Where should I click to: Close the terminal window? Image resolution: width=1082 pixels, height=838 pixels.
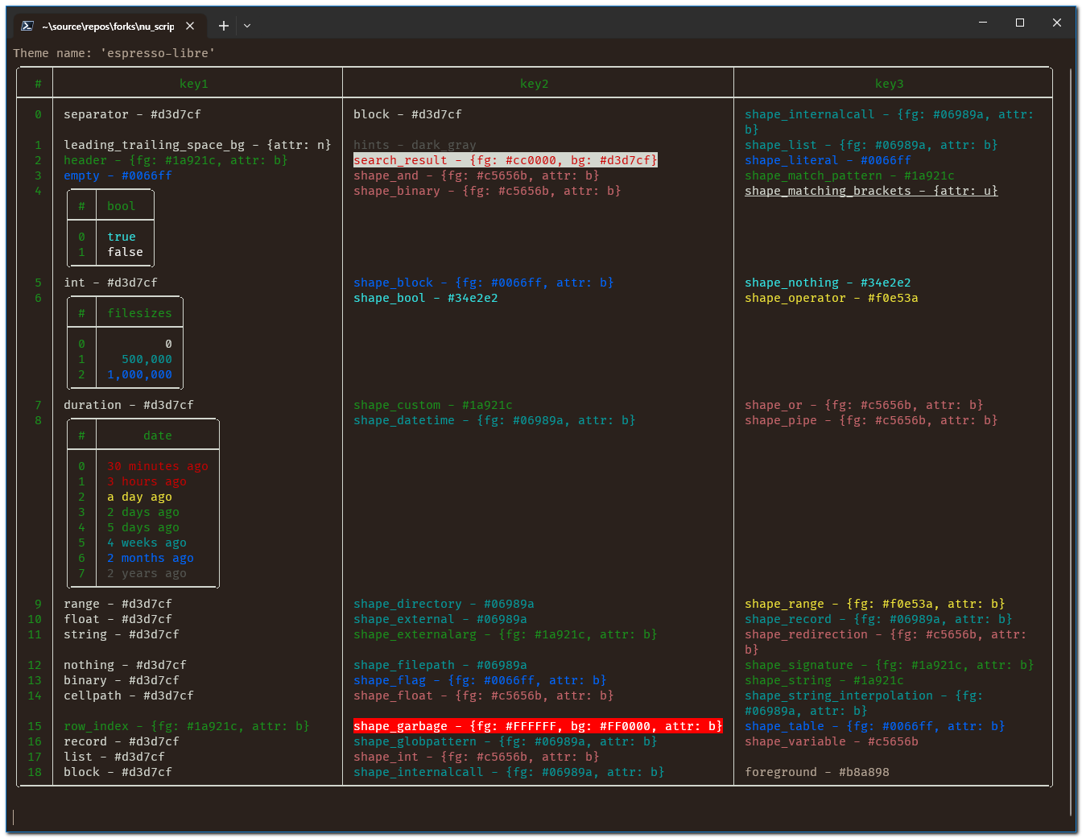click(1057, 23)
